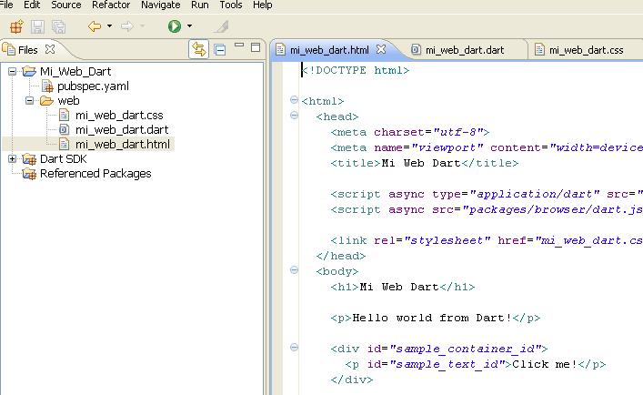643x395 pixels.
Task: Switch to mi_web_dart.css editor tab
Action: tap(586, 50)
